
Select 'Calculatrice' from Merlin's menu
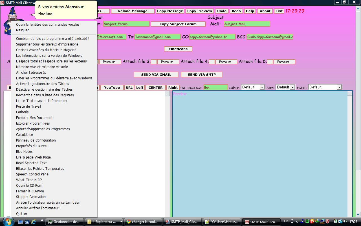coord(25,135)
